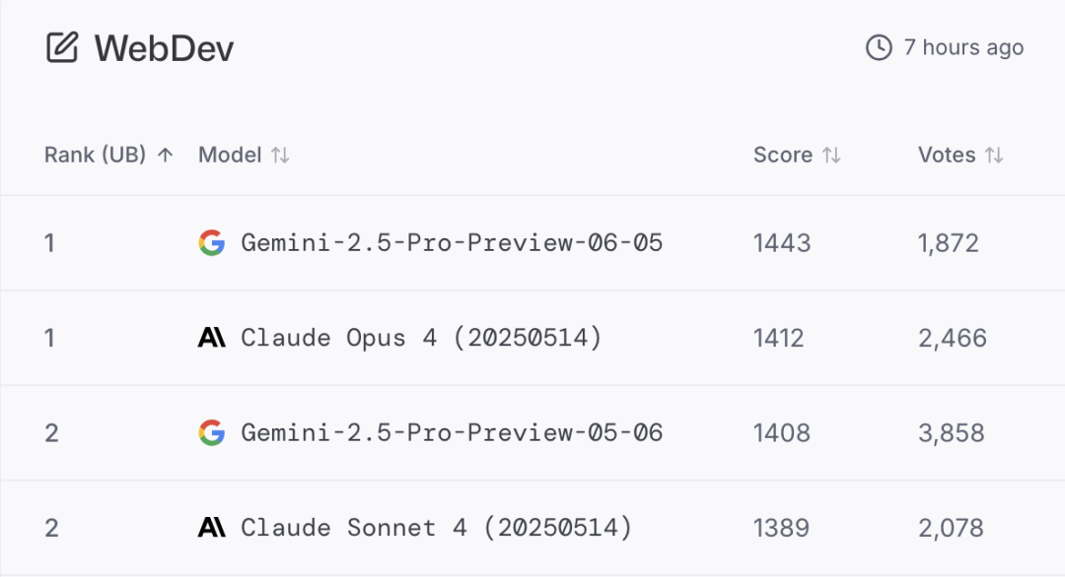Click the 7 hours ago timestamp text
The image size is (1065, 577).
click(963, 47)
